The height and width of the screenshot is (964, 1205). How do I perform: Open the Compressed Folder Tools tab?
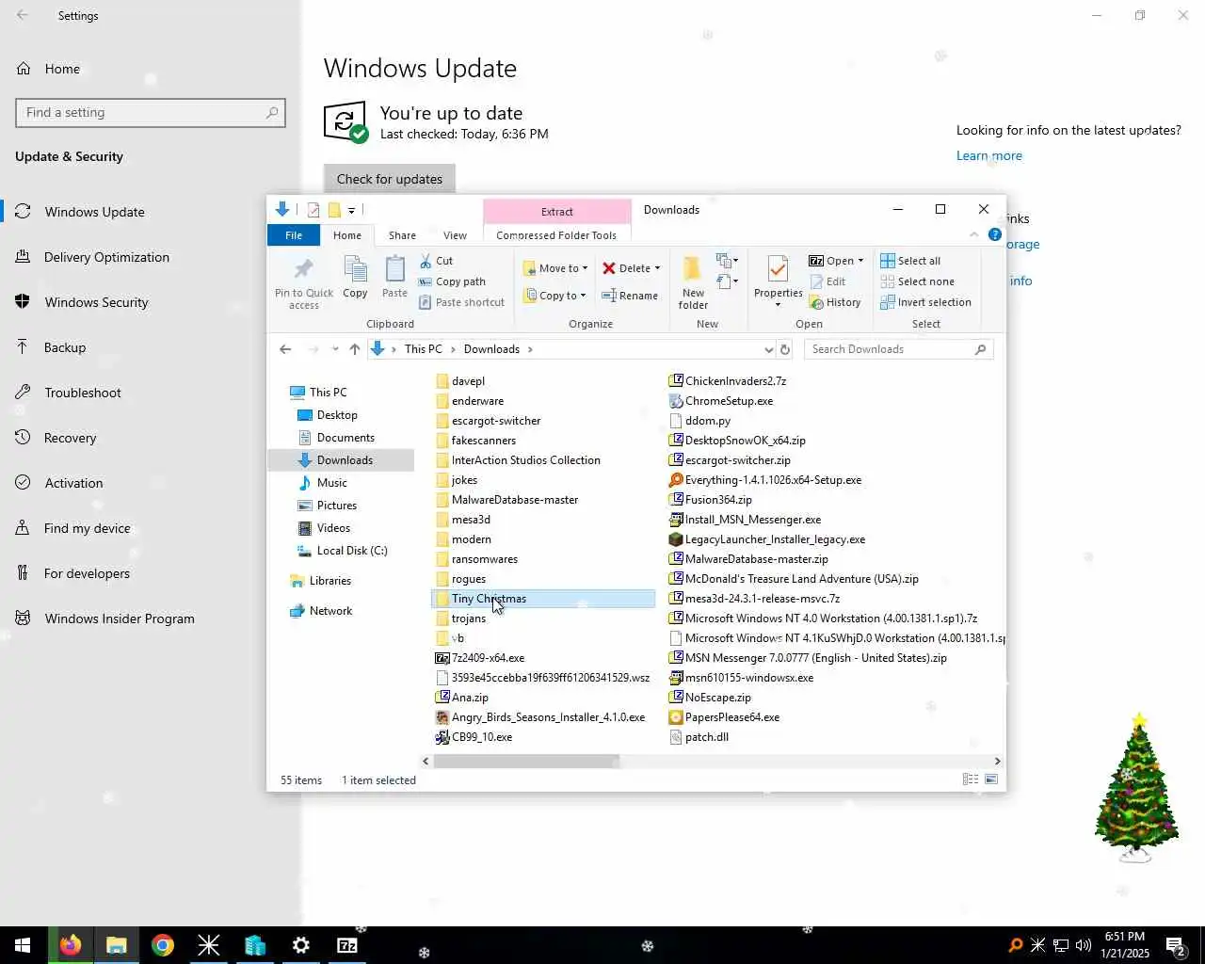(556, 235)
